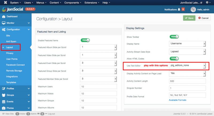Open Activity Stream Date Style dropdown
The width and height of the screenshot is (214, 116).
coord(187,52)
